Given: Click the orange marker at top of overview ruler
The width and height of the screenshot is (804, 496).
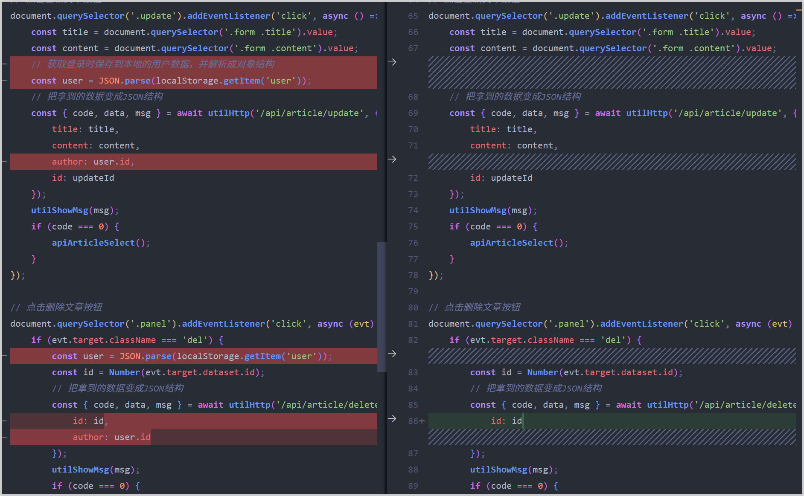Looking at the screenshot, I should pyautogui.click(x=799, y=9).
